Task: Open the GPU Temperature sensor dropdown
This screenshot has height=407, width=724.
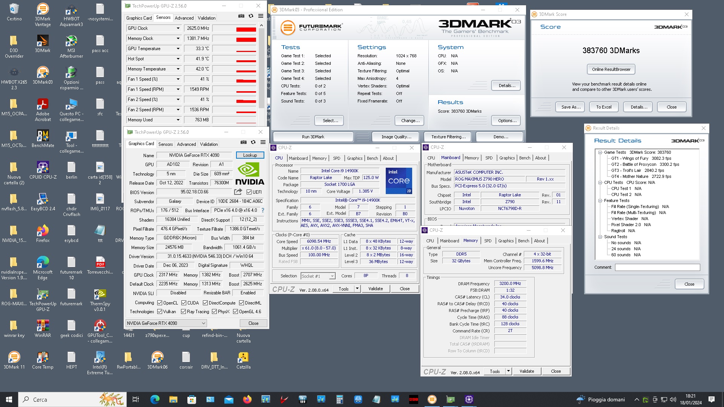Action: pyautogui.click(x=178, y=49)
